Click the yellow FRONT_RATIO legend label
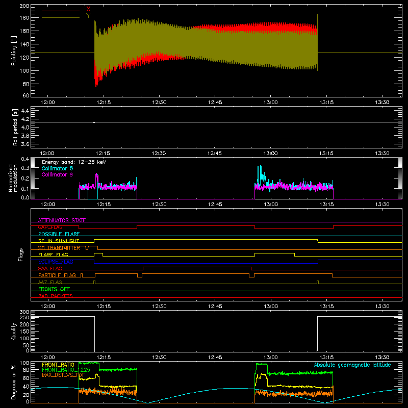408x408 pixels. 58,365
